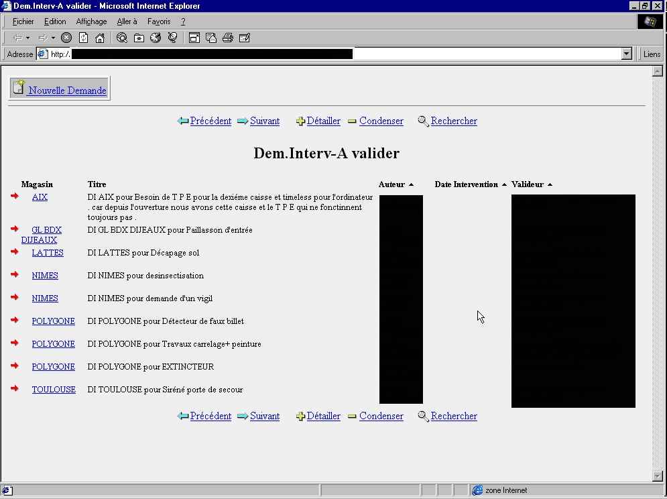Click the page icon in address bar

pos(42,54)
